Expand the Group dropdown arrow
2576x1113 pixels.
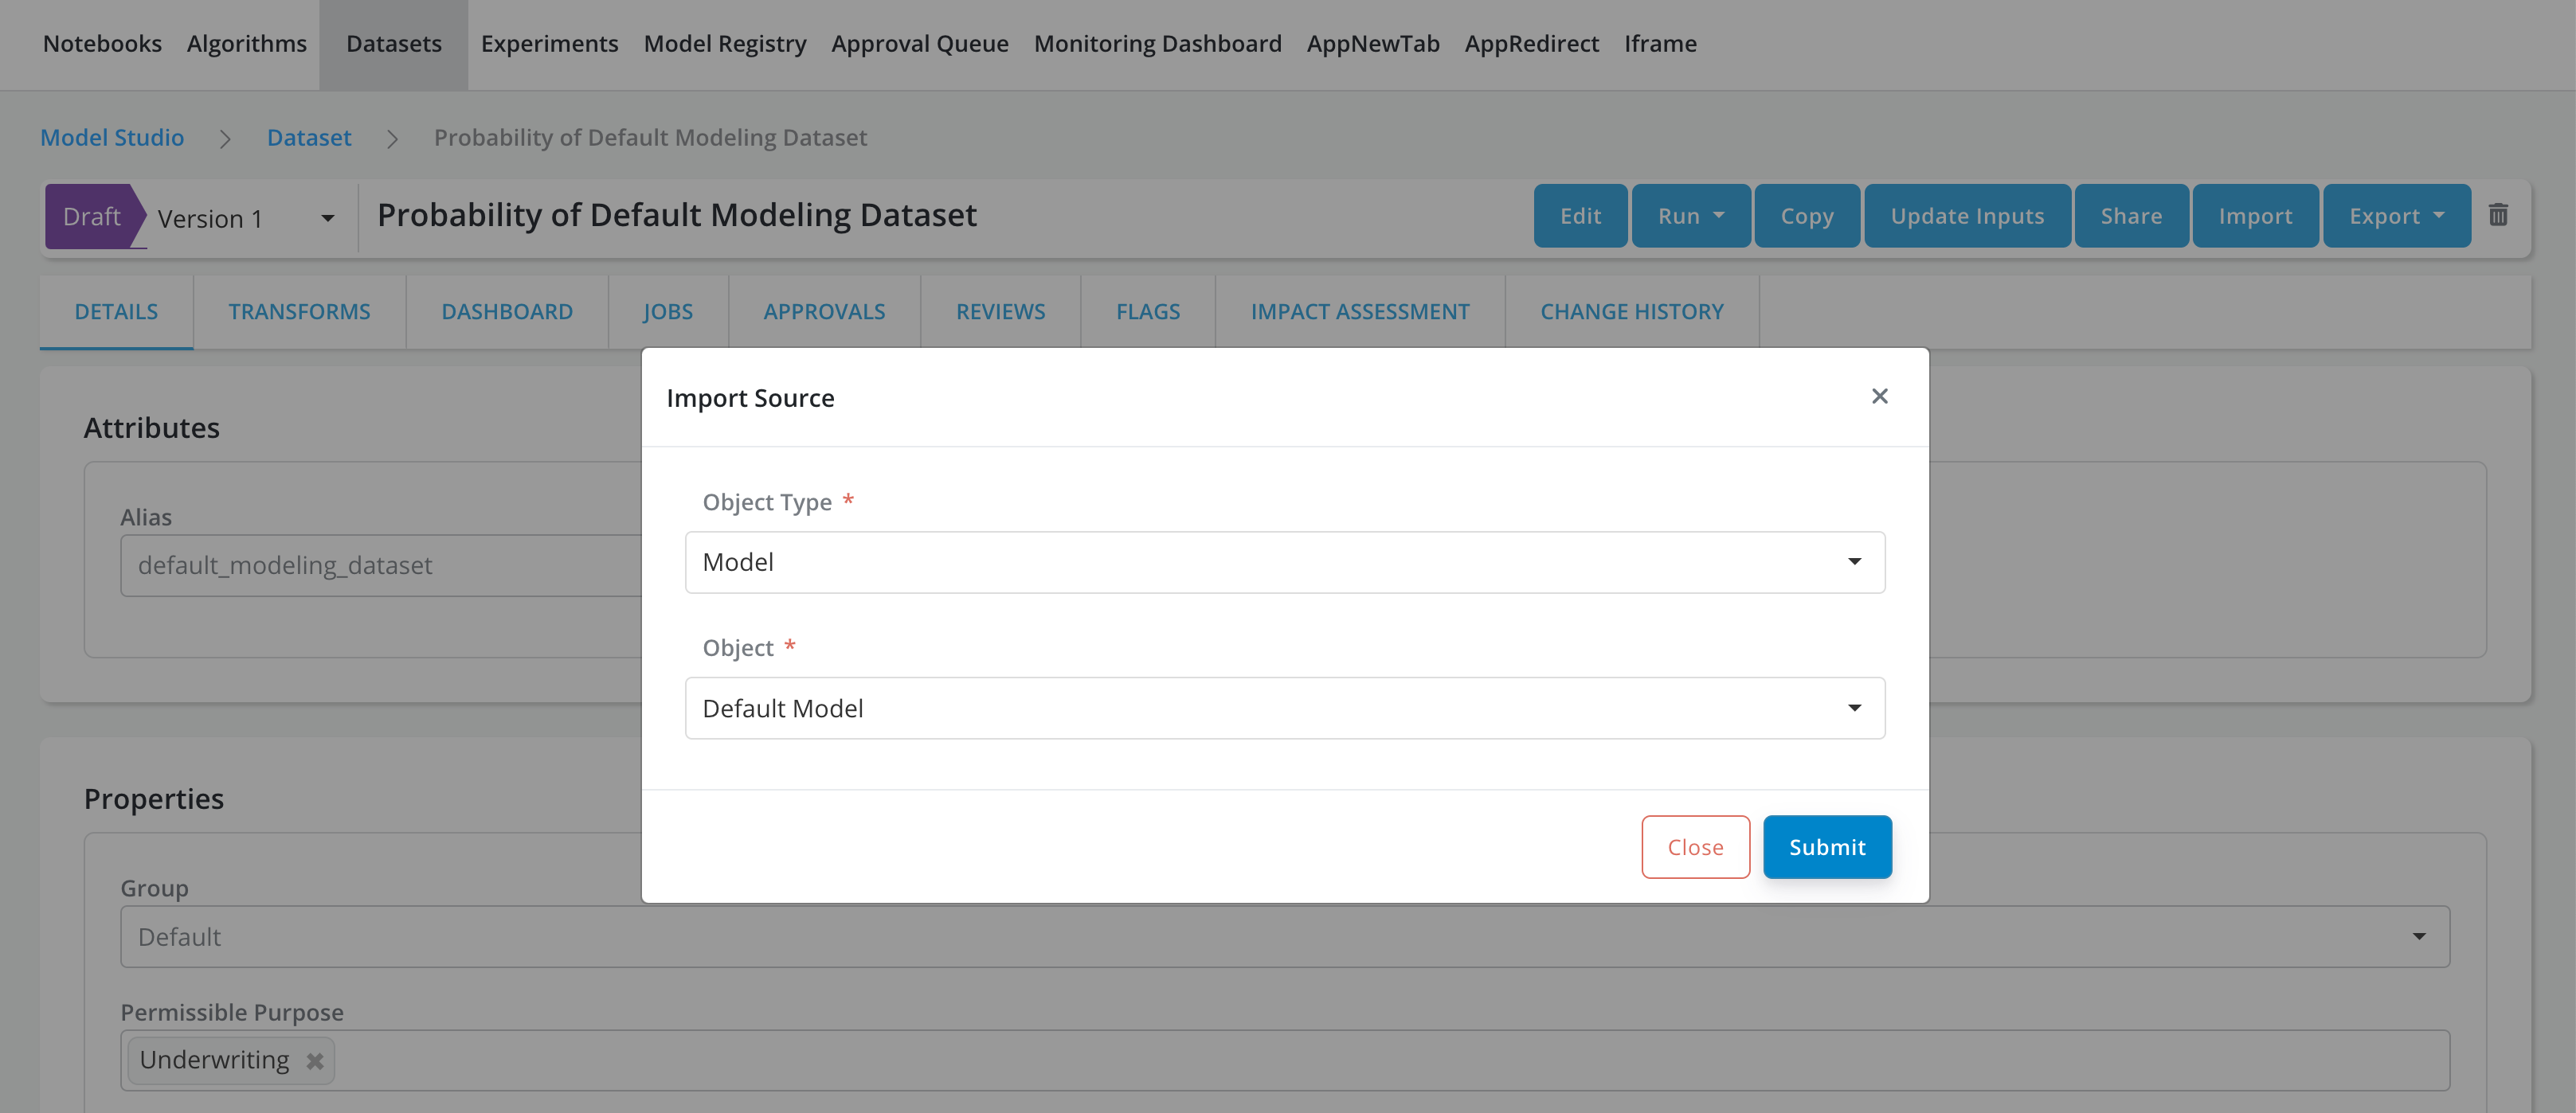(x=2418, y=937)
